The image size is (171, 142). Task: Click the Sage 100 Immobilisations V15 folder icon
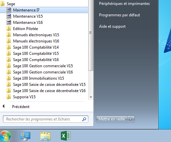pyautogui.click(x=9, y=78)
